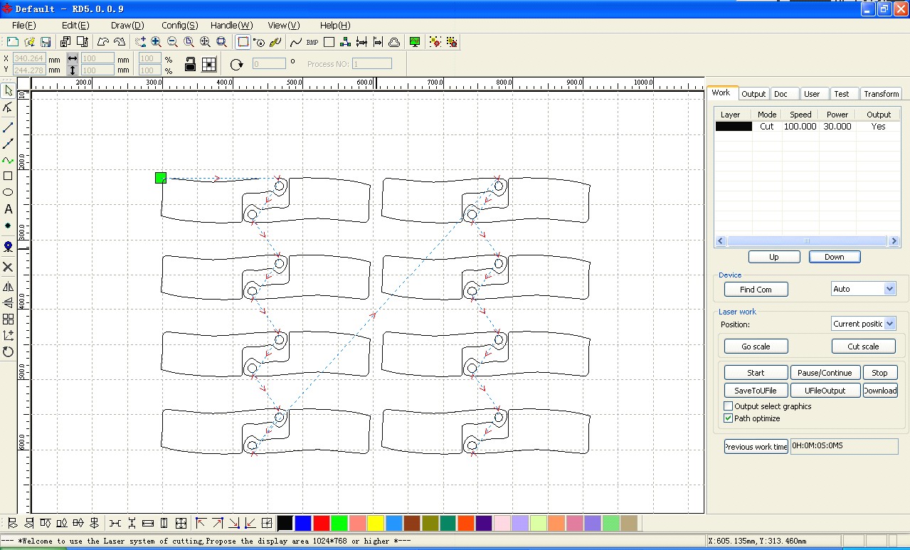The width and height of the screenshot is (910, 550).
Task: Pick the red color swatch
Action: 322,524
